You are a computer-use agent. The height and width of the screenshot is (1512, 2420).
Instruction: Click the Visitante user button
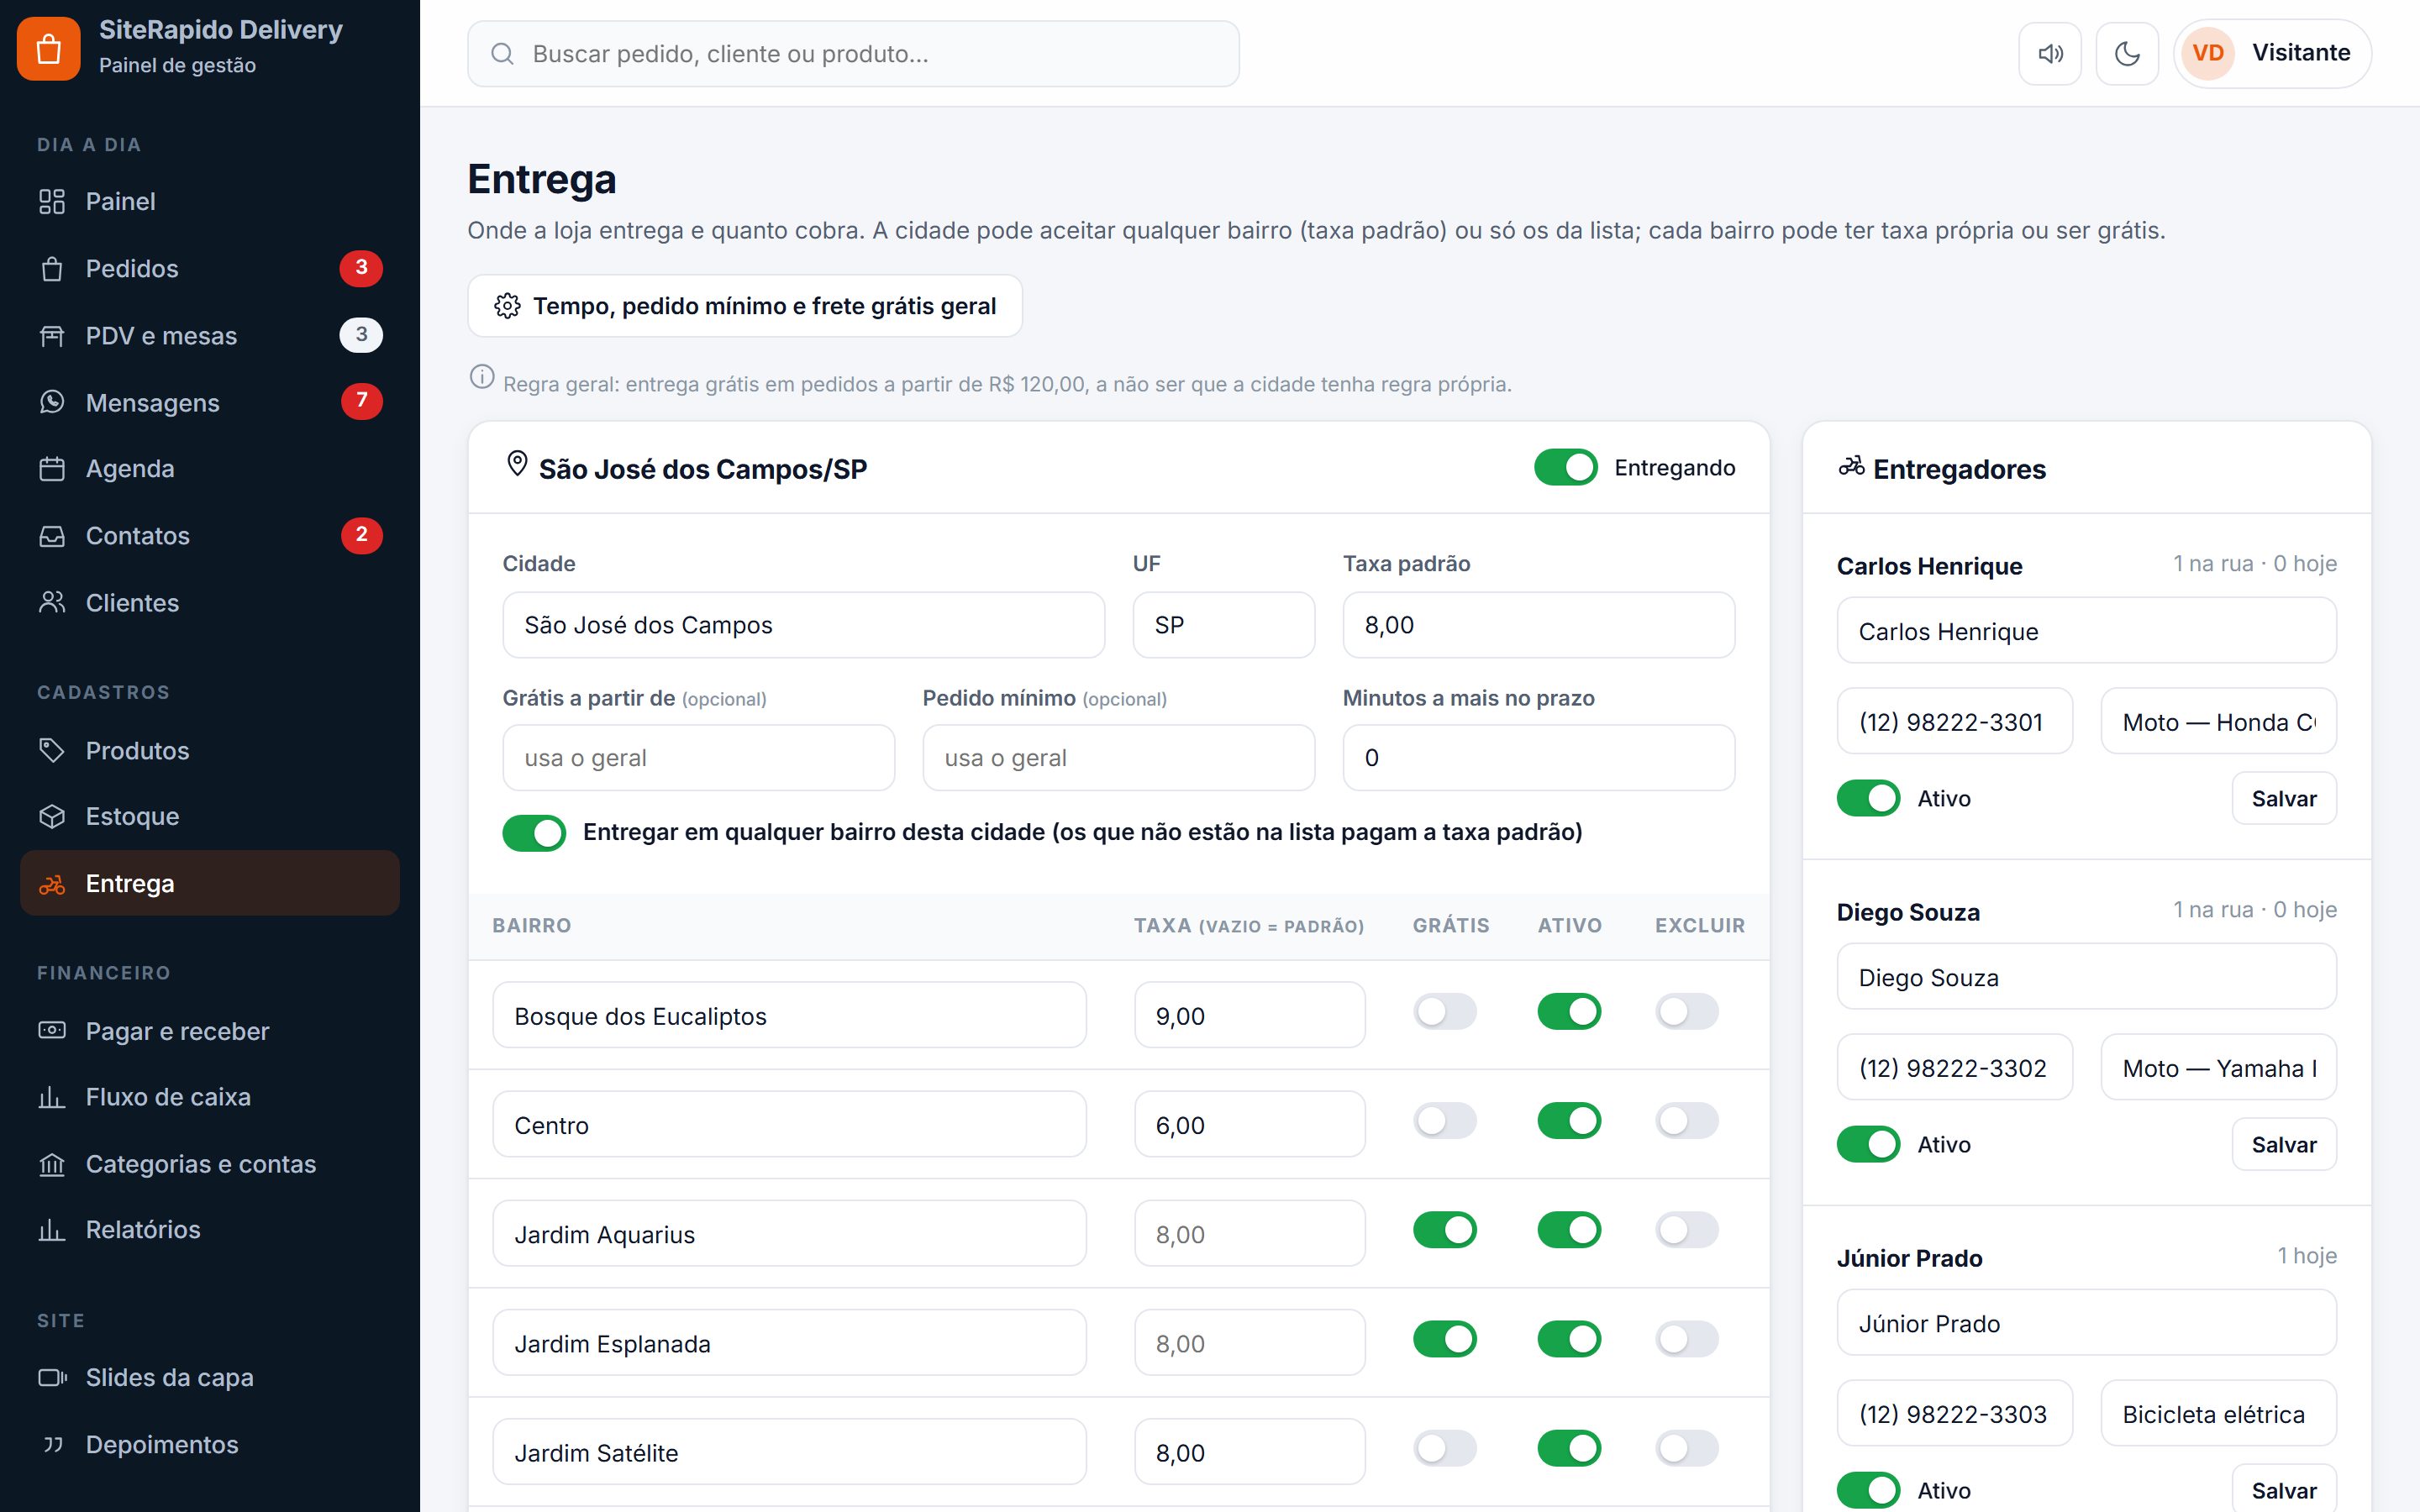point(2272,53)
